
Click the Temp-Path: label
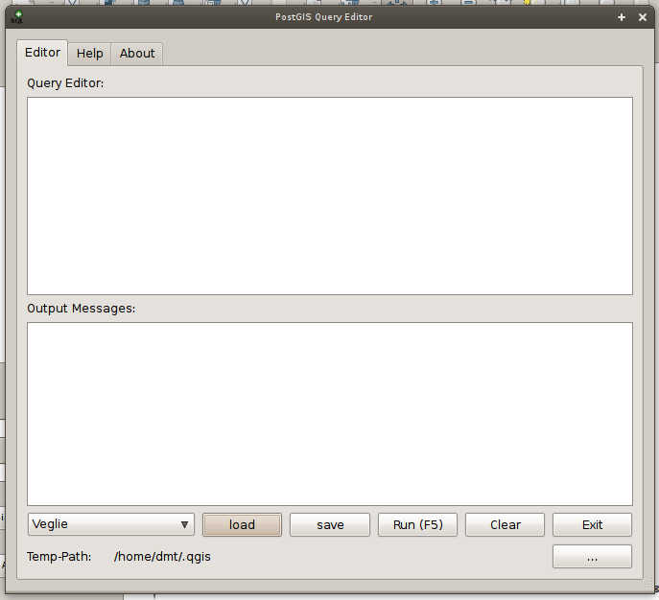pyautogui.click(x=59, y=557)
